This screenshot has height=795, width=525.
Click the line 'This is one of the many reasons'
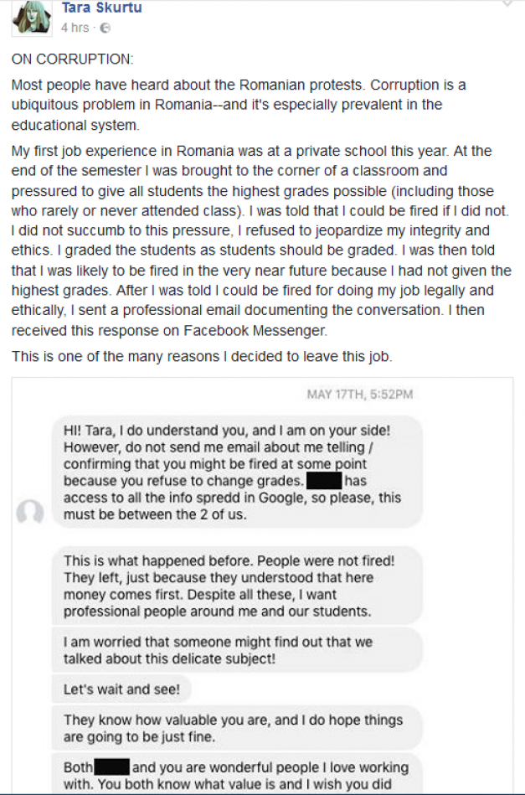pos(202,357)
